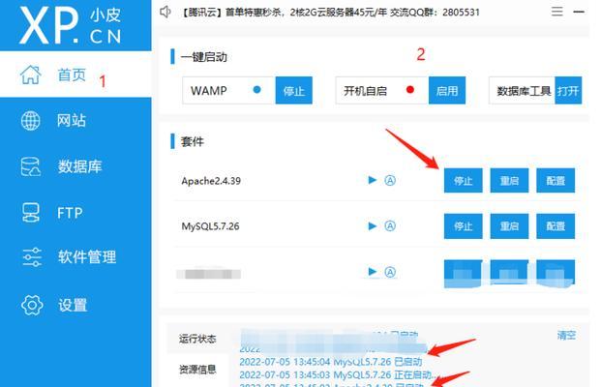Click the 腾讯云 promotion announcement text

click(x=330, y=13)
